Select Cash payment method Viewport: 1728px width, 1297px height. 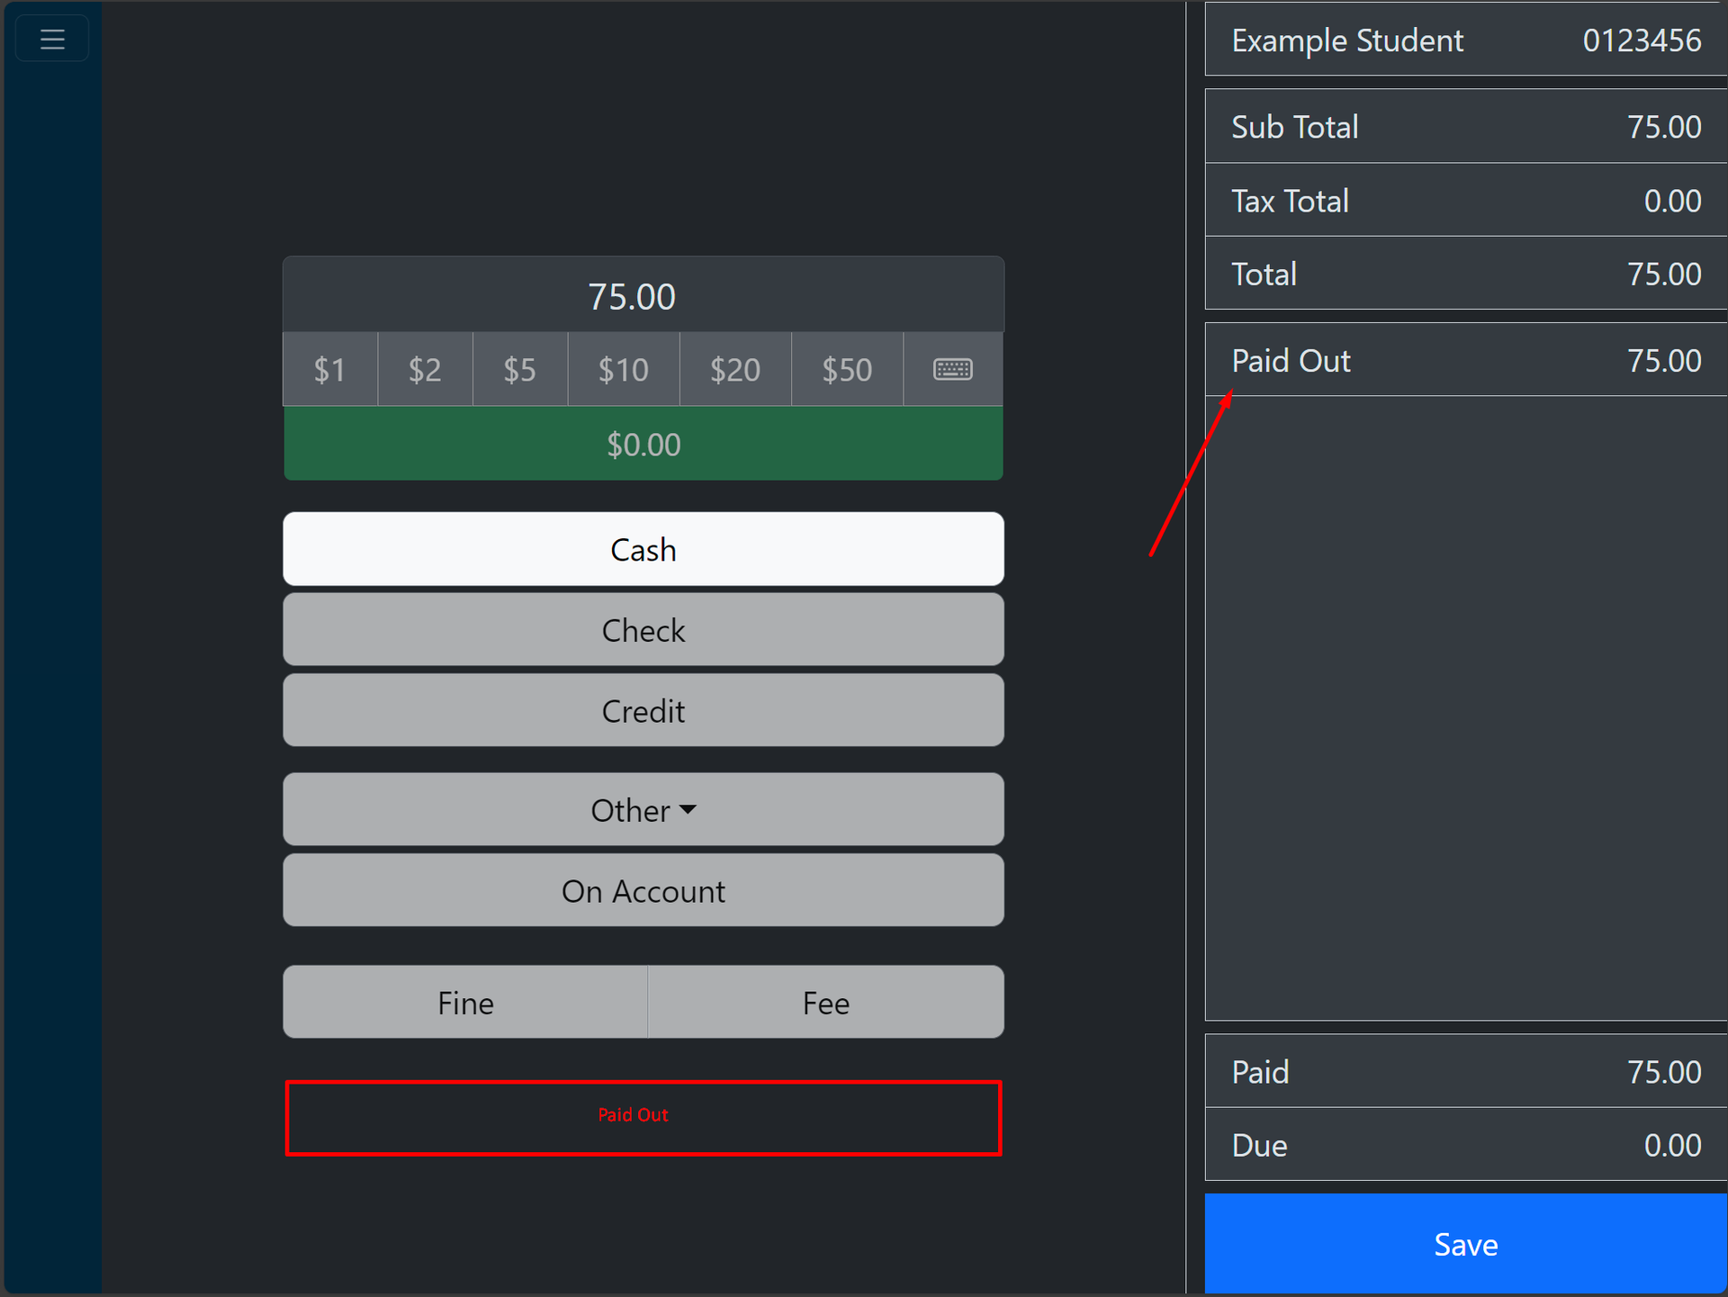(x=643, y=549)
